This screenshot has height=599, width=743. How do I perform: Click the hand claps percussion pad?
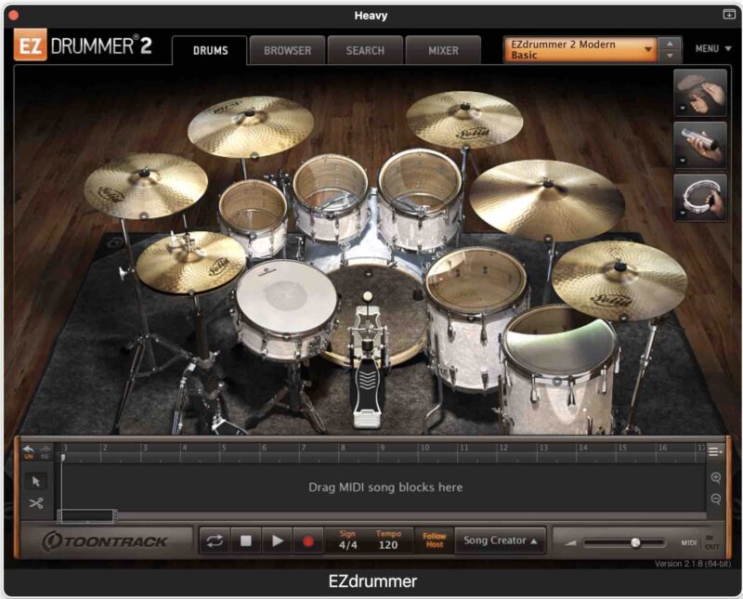point(700,92)
